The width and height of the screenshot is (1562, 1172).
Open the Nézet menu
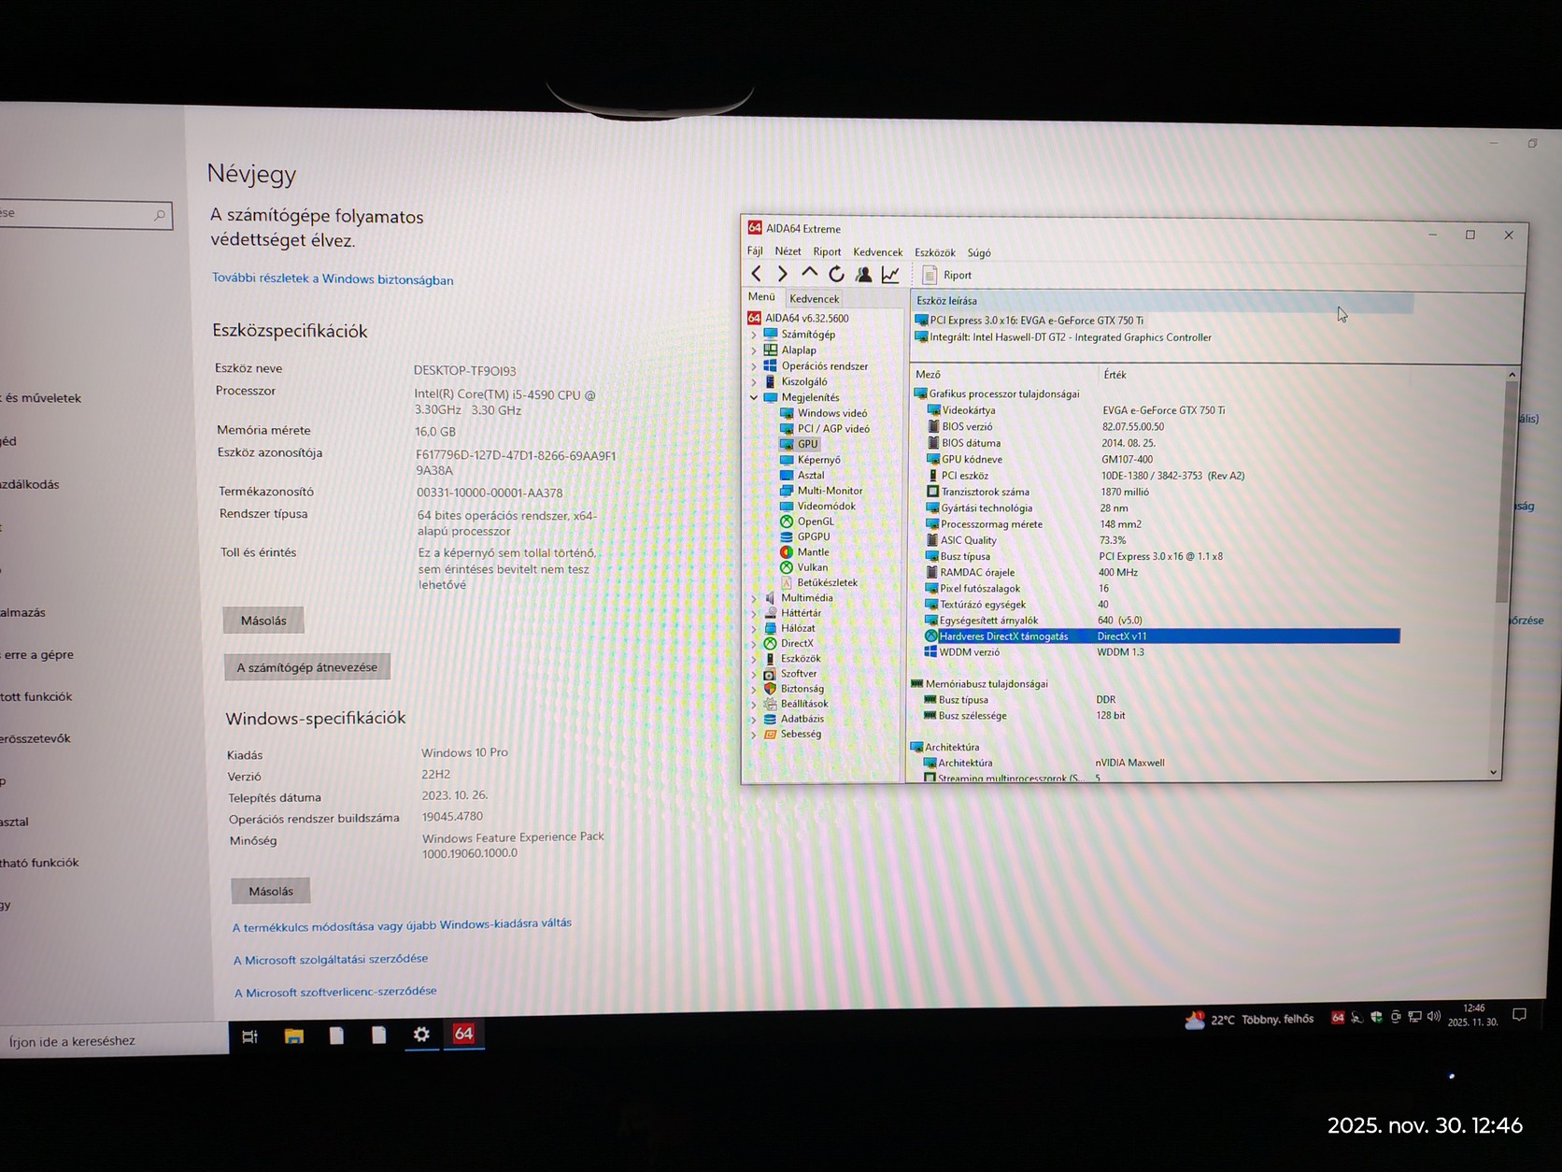[x=788, y=250]
